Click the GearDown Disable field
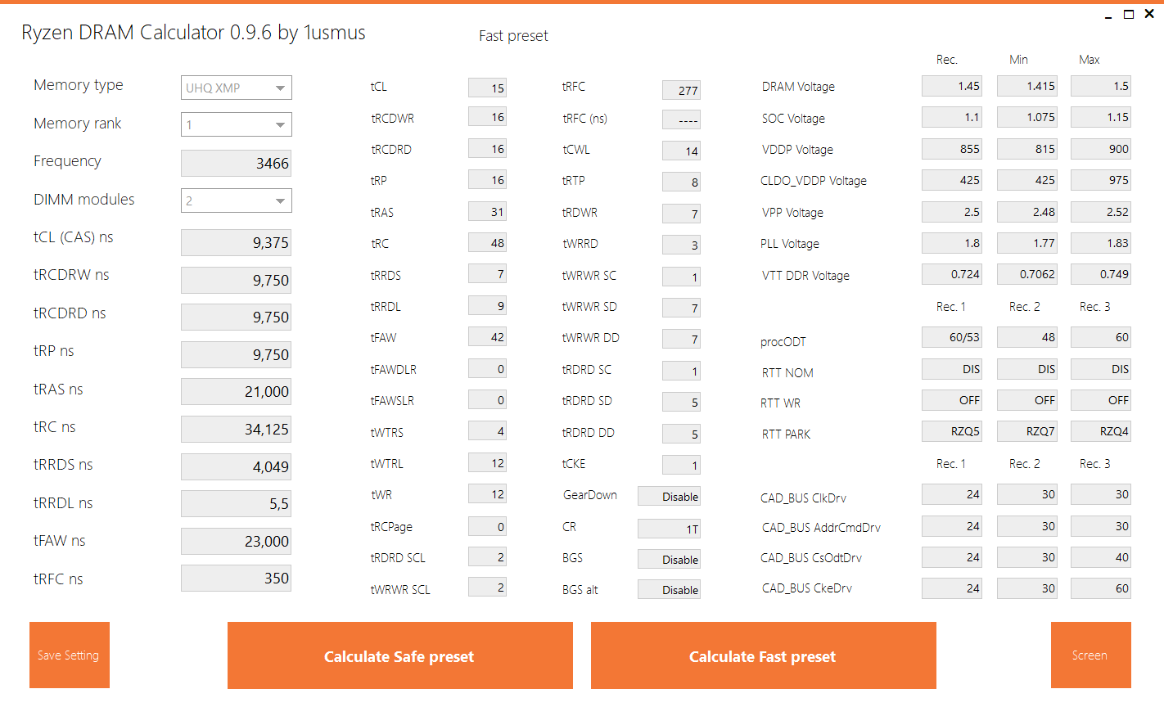The image size is (1164, 707). [x=669, y=497]
